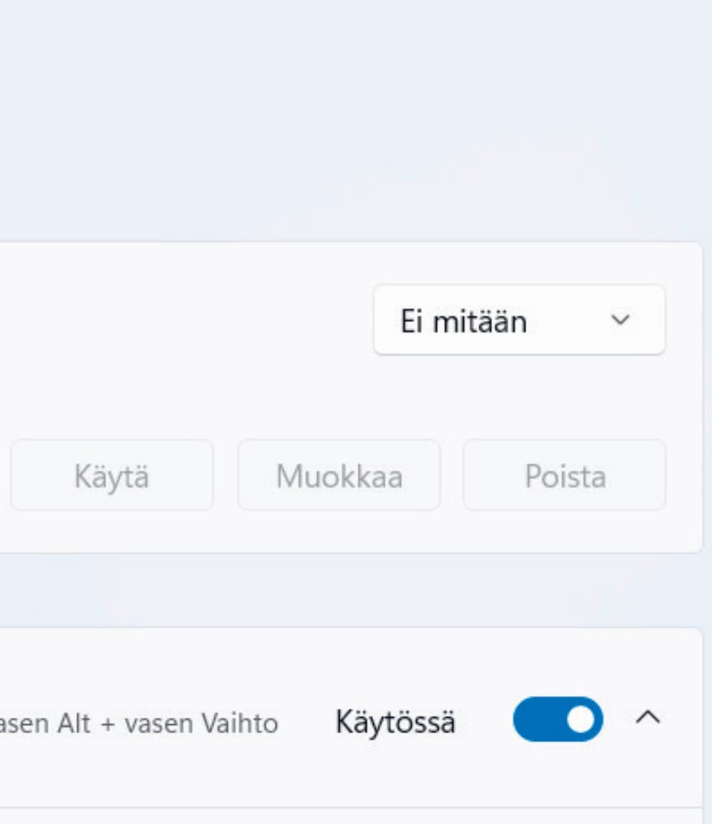
Task: Click the Muokkaa button
Action: (x=339, y=476)
